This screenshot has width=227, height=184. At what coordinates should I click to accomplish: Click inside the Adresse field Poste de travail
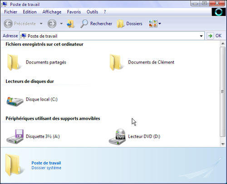112,36
